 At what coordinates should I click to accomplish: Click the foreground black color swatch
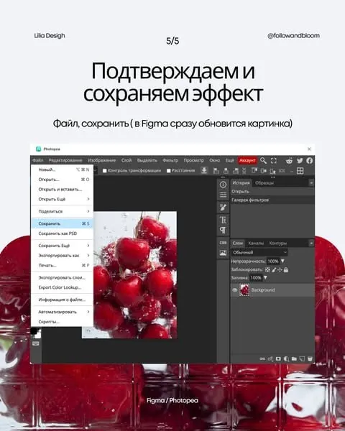pos(34,330)
